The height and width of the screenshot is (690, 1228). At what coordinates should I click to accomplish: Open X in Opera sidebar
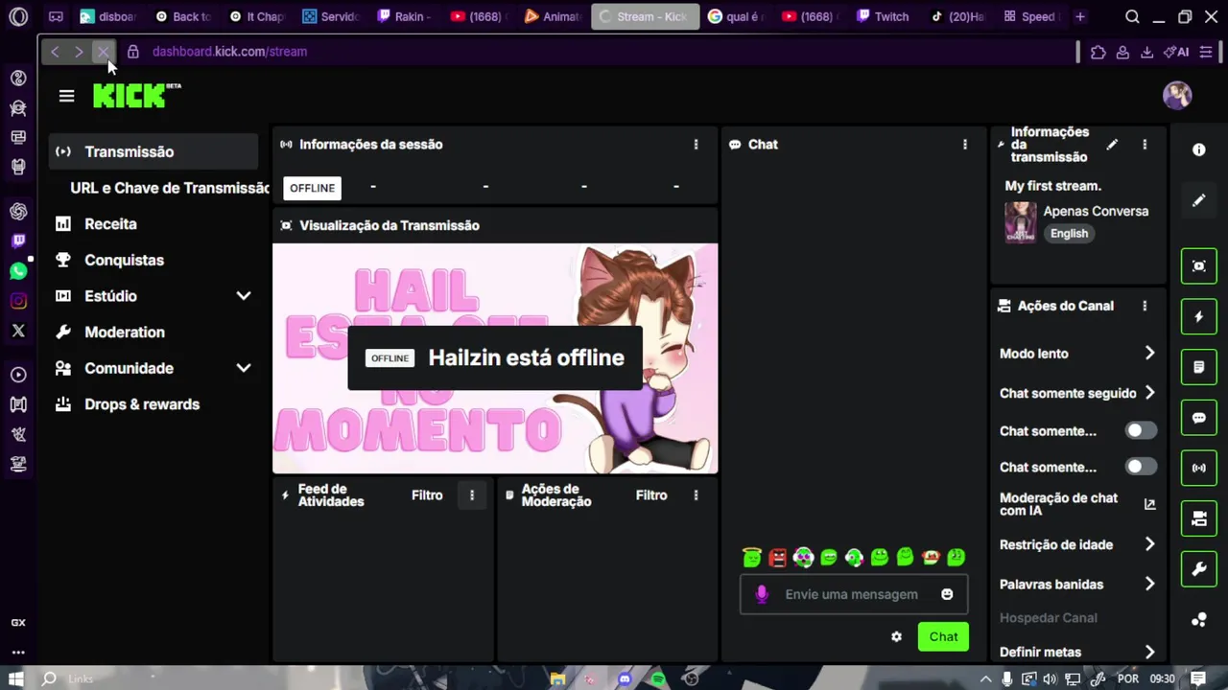click(18, 331)
